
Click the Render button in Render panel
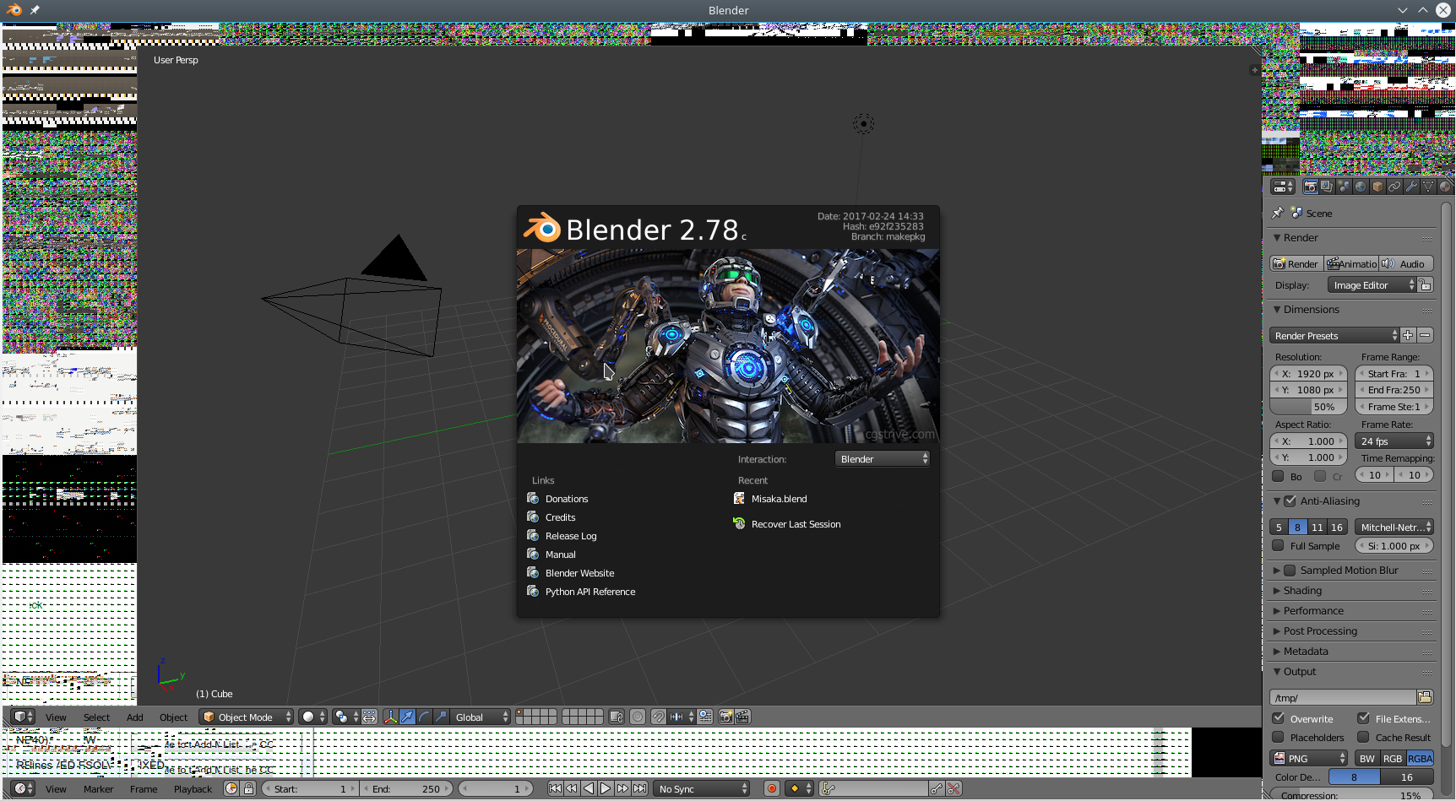tap(1296, 264)
